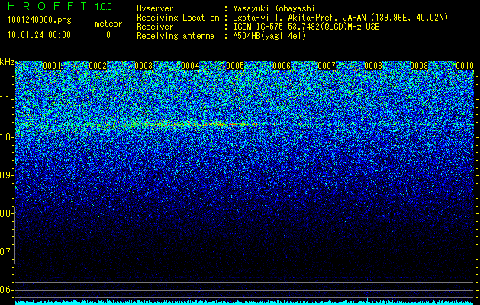This screenshot has height=305, width=480.
Task: Click the Receiving Location field label
Action: 178,18
